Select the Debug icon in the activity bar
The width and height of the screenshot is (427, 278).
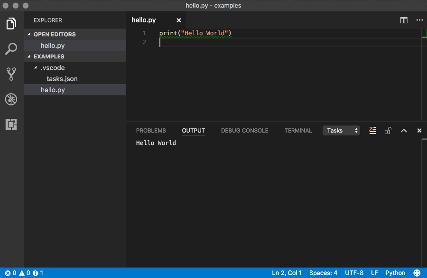(11, 99)
